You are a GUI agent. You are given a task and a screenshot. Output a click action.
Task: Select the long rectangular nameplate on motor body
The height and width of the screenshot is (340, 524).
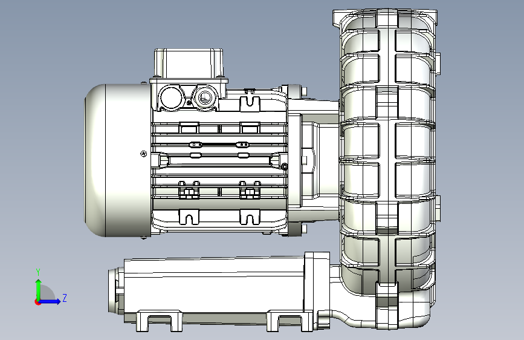tap(219, 160)
